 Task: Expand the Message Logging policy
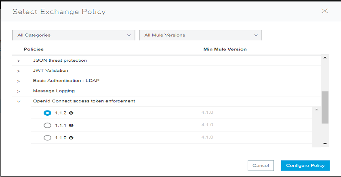pyautogui.click(x=19, y=91)
